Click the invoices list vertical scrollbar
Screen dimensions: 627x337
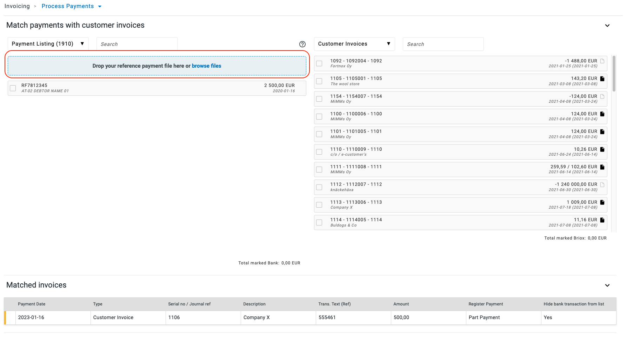(x=614, y=74)
